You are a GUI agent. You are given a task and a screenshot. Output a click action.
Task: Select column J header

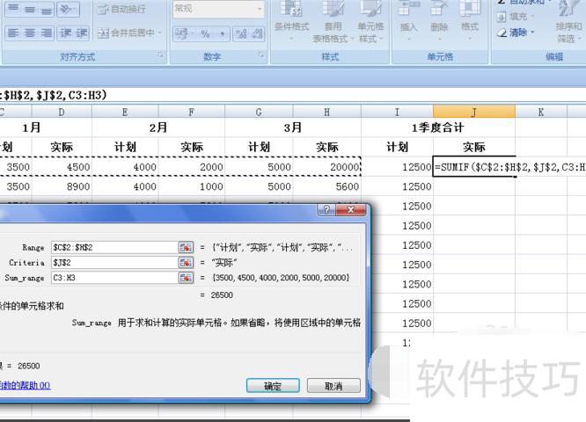point(473,112)
